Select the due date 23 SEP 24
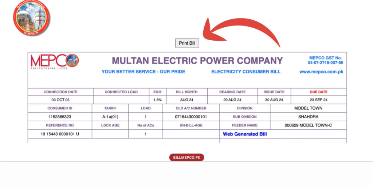 [318, 100]
